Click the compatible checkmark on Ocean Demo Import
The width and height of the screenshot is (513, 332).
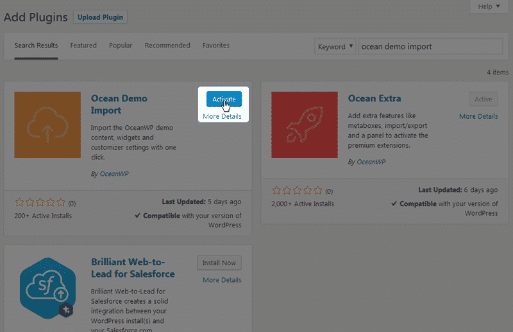137,216
